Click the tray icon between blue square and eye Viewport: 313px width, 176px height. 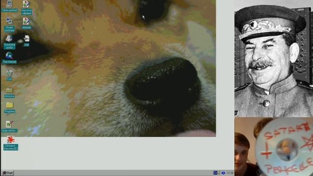tap(219, 173)
